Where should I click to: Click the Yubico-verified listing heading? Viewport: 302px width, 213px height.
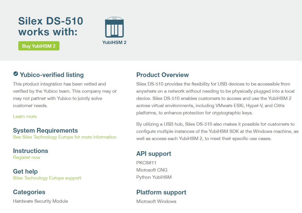pos(51,75)
